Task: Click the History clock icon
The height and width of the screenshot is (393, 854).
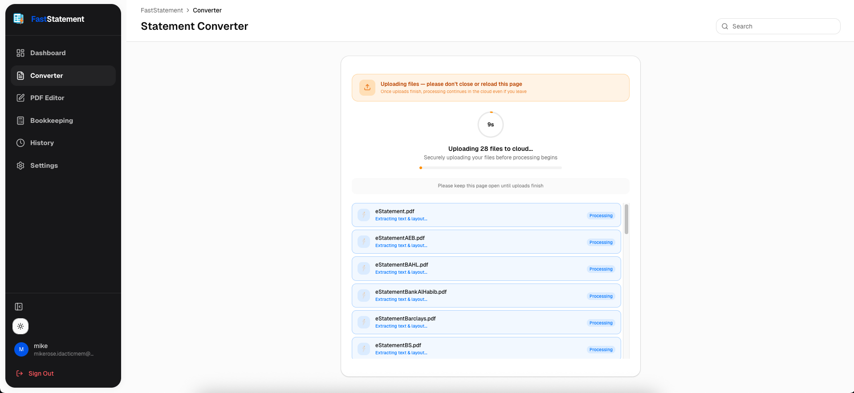Action: pos(20,143)
